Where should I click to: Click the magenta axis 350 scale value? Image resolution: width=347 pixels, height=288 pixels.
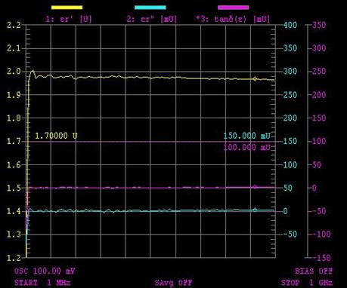click(x=319, y=25)
